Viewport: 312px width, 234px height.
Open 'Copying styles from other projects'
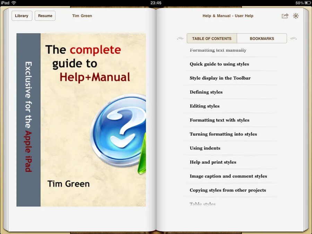231,190
